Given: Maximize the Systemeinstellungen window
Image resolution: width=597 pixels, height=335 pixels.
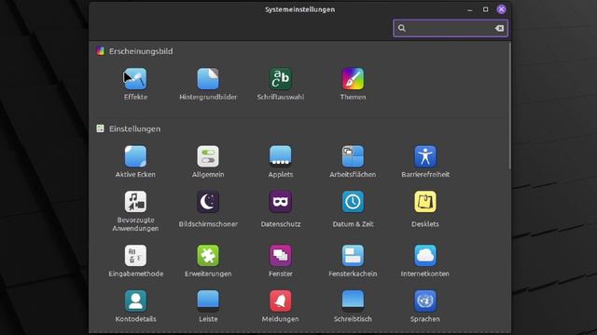Looking at the screenshot, I should (x=485, y=9).
